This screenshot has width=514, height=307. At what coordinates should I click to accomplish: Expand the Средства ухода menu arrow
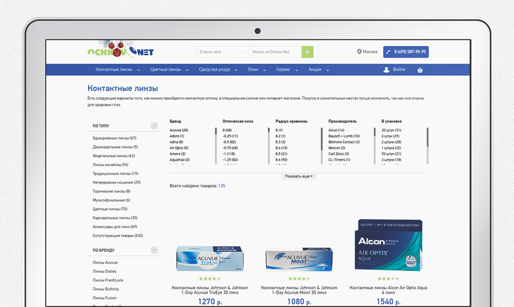[x=236, y=70]
